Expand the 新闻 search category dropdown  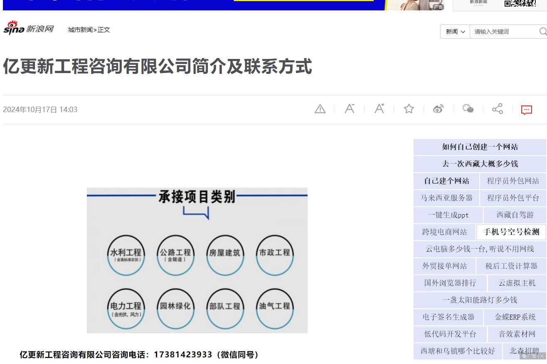[x=455, y=32]
